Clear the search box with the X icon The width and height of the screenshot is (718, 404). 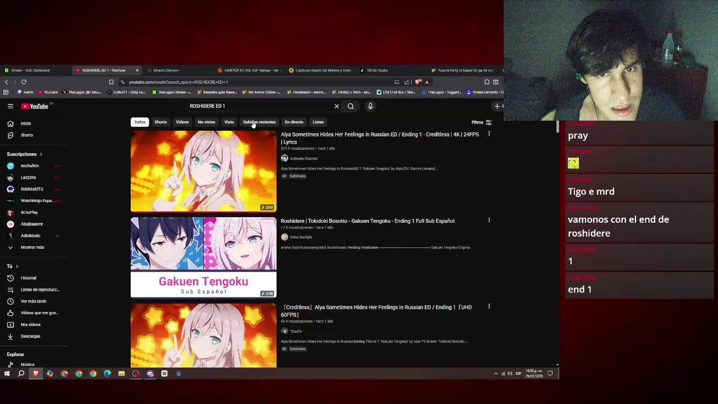click(337, 106)
